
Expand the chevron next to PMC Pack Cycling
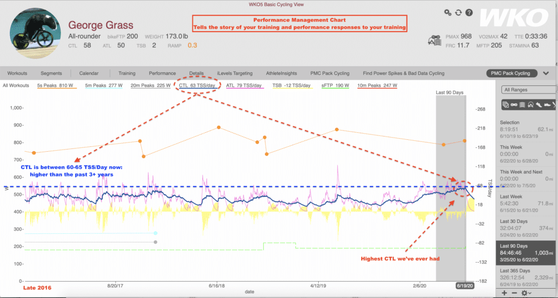point(546,73)
